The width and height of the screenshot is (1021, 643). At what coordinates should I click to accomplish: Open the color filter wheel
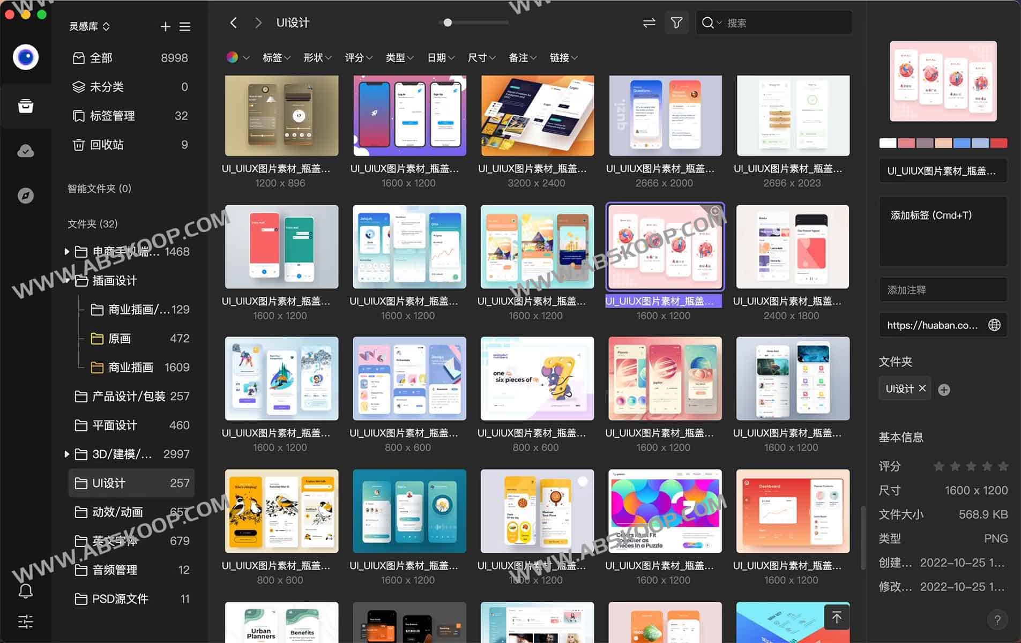pos(234,57)
